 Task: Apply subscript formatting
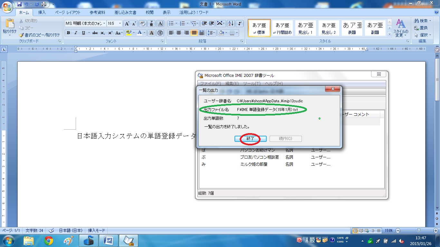(103, 33)
